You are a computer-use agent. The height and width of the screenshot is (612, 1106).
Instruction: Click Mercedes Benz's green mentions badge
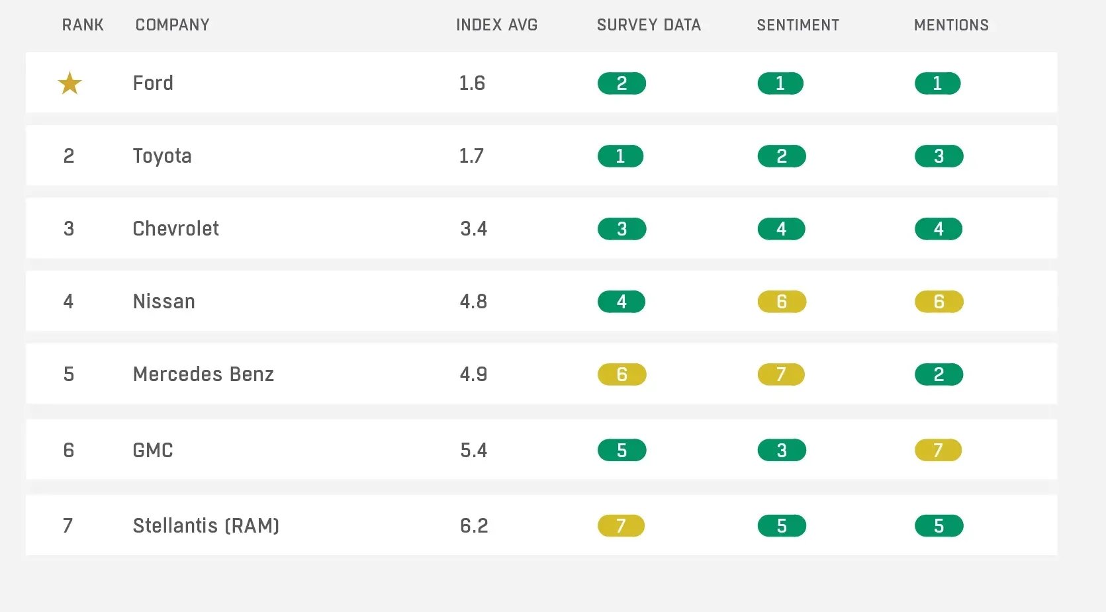939,374
